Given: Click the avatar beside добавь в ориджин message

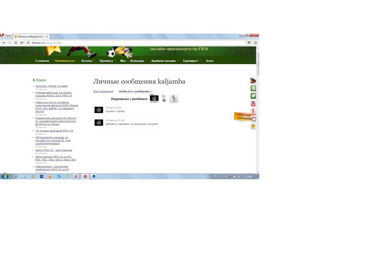Looking at the screenshot, I should click(98, 123).
